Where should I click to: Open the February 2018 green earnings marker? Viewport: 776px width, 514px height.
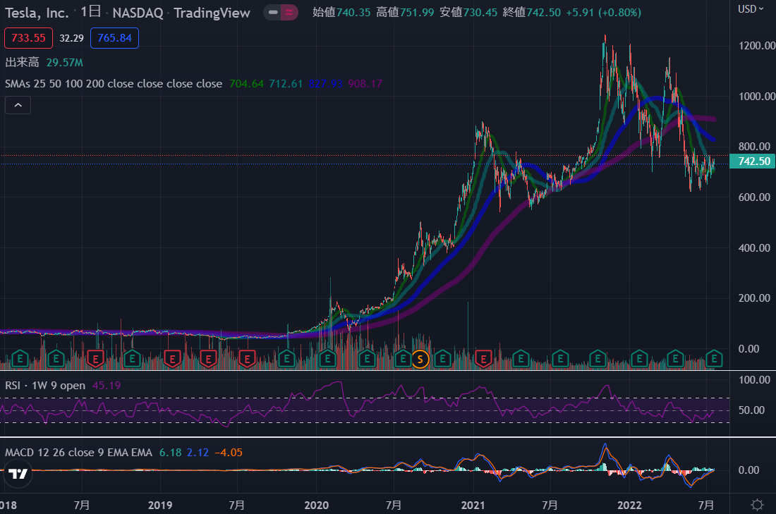(x=20, y=358)
